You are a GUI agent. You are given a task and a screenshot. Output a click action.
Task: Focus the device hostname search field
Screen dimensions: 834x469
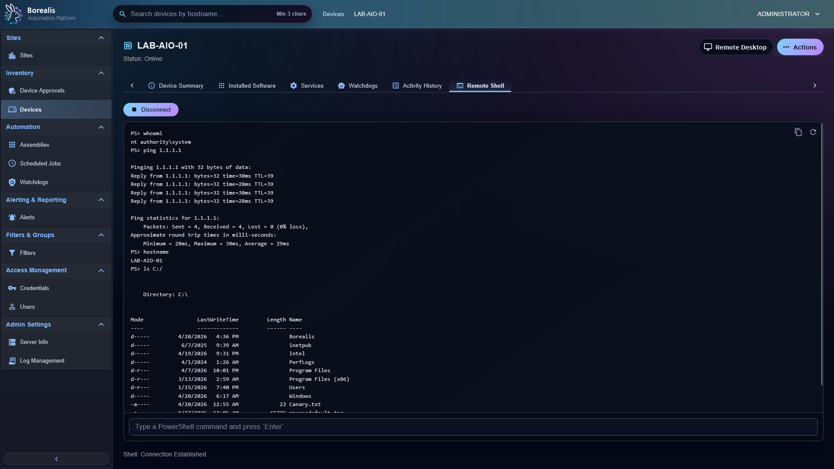(212, 14)
